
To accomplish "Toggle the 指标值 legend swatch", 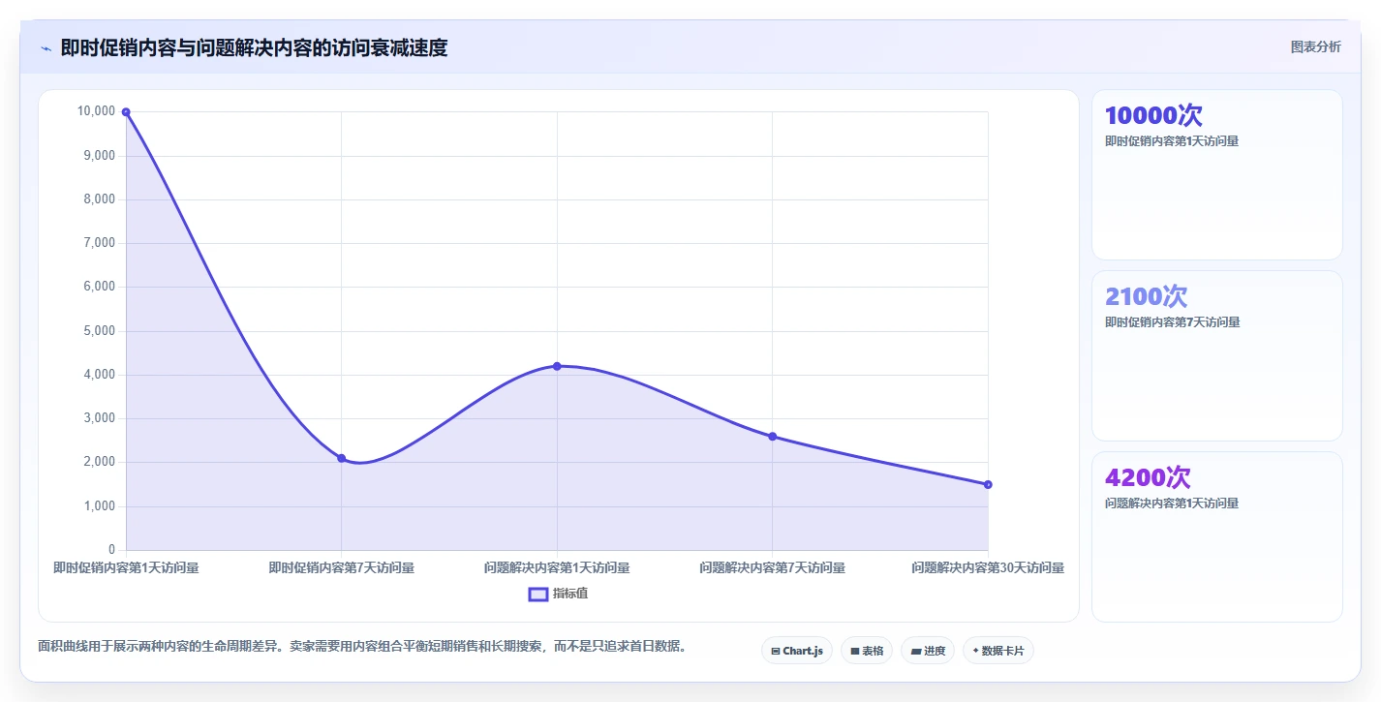I will [x=538, y=594].
